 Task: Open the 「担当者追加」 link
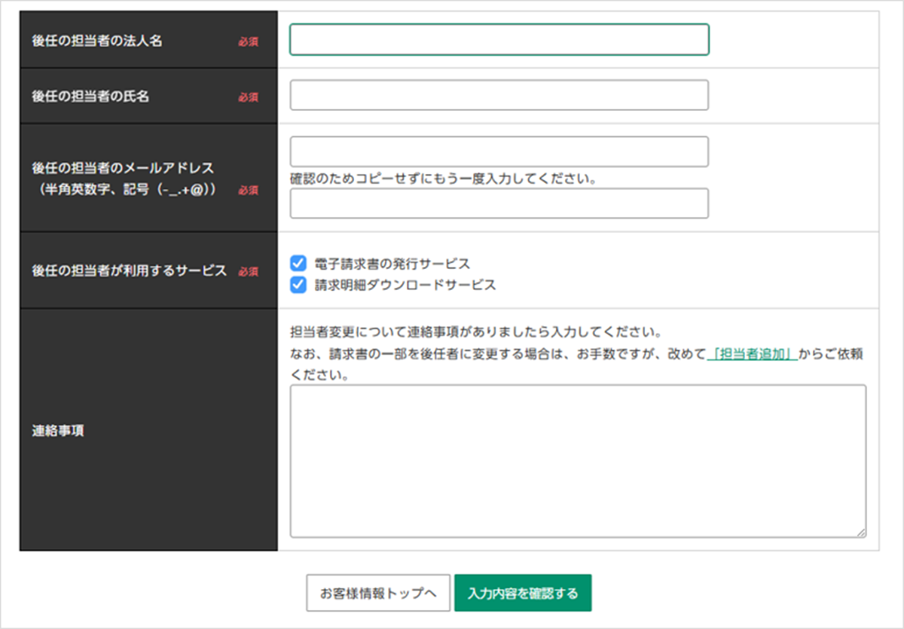pyautogui.click(x=753, y=354)
